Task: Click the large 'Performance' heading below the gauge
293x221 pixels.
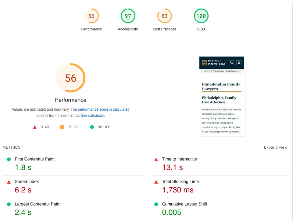Action: click(x=71, y=100)
